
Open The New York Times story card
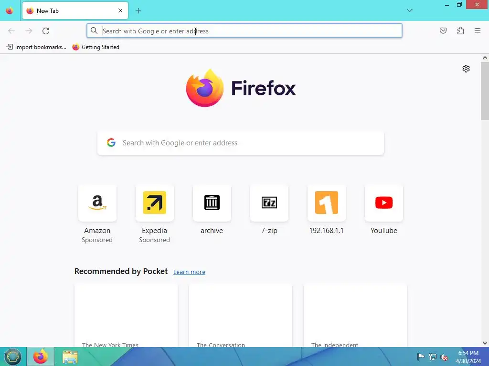coord(126,315)
